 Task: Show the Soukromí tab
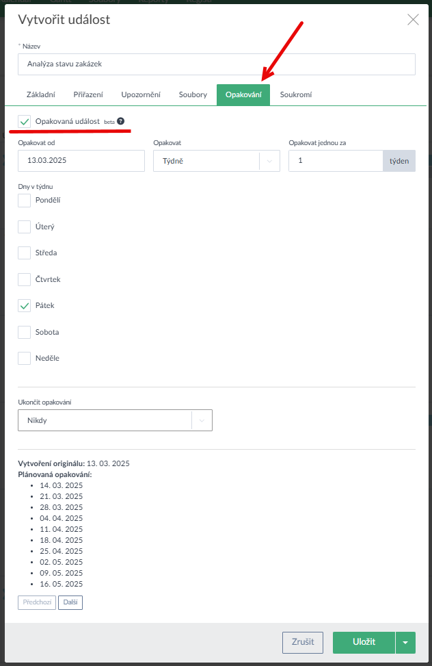(x=296, y=95)
